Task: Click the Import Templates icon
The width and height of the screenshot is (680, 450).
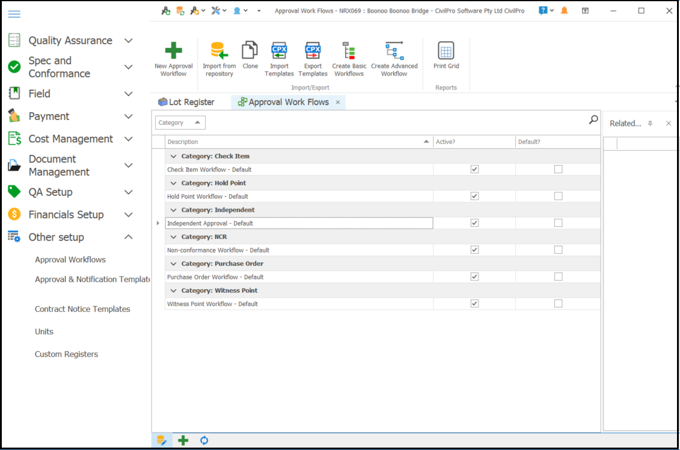Action: (279, 51)
